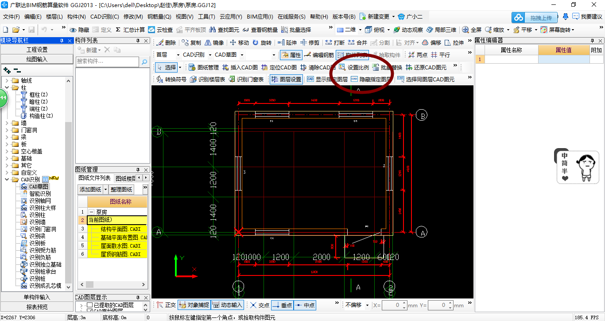This screenshot has width=605, height=321.
Task: Click the 添加图纸 button
Action: pos(90,189)
